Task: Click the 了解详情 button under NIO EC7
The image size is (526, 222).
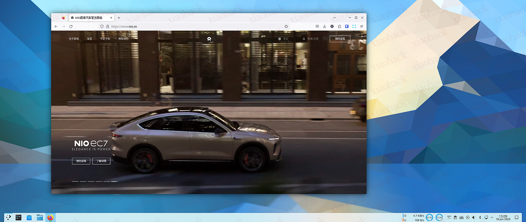Action: [101, 161]
